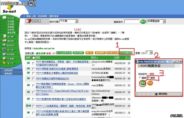Click the 使用說明 link in sidebar

tap(8, 70)
